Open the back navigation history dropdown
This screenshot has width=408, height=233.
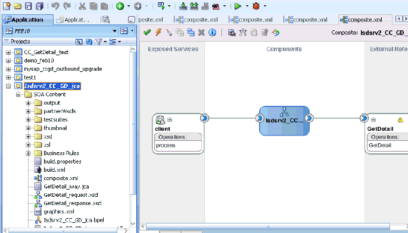coord(129,6)
